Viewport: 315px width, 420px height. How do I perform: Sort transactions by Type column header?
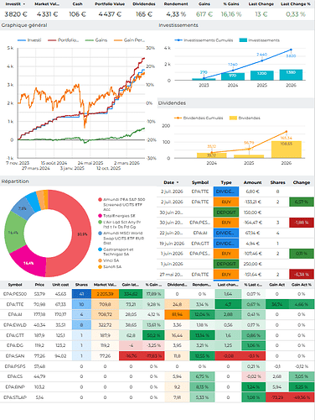226,182
